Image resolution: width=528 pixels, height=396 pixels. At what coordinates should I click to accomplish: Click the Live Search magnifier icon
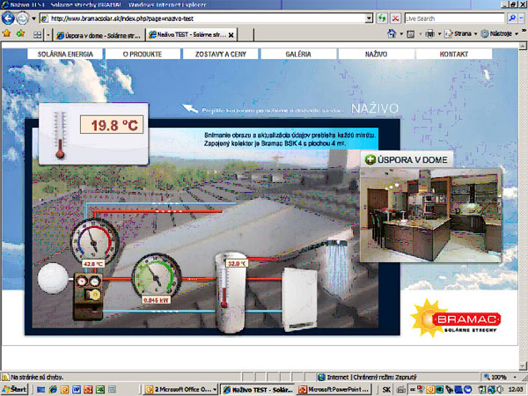[x=513, y=18]
